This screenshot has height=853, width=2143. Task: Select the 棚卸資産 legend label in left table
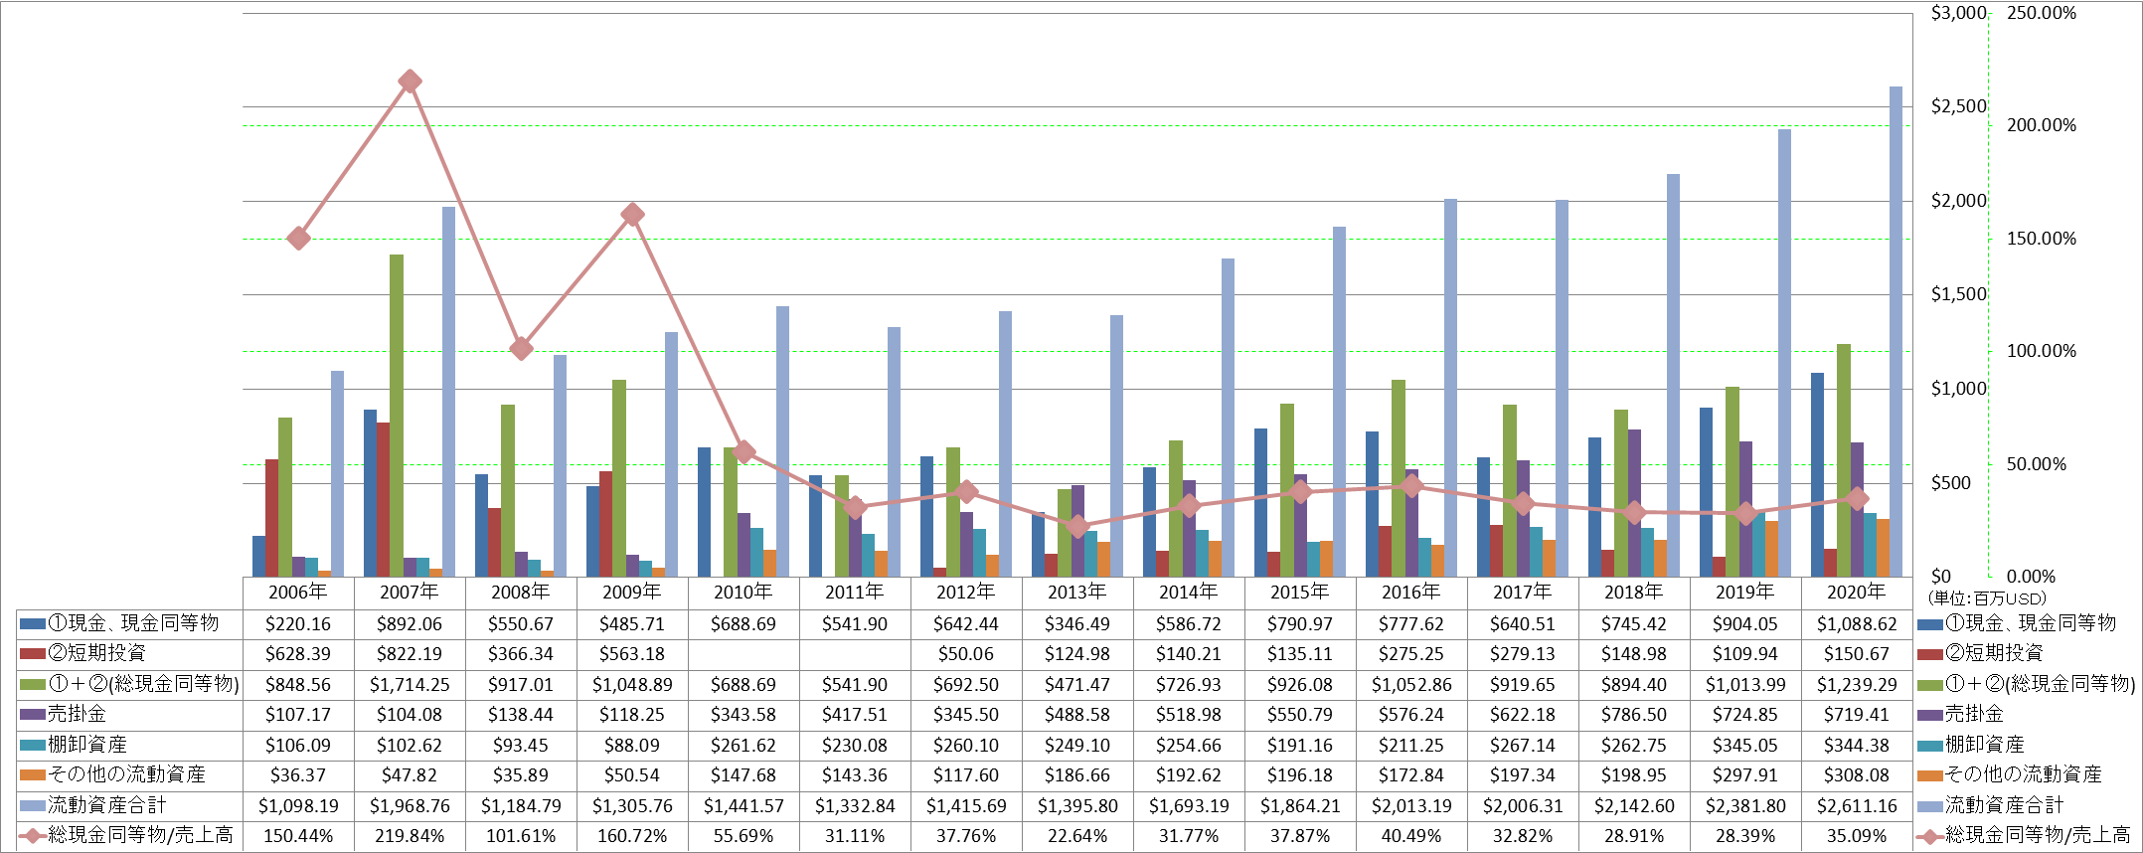(86, 745)
